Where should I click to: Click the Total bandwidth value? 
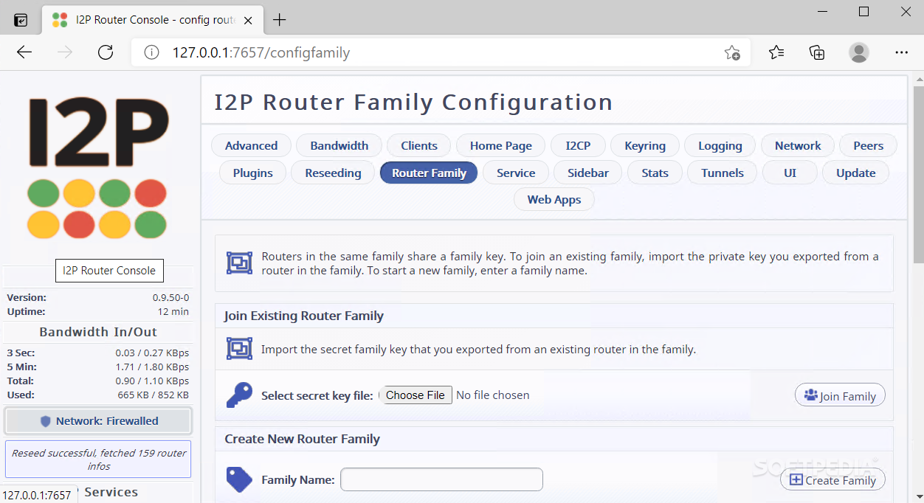tap(152, 381)
